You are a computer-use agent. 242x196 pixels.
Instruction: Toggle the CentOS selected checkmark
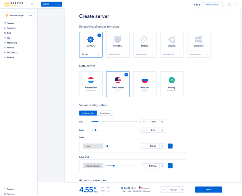[99, 35]
